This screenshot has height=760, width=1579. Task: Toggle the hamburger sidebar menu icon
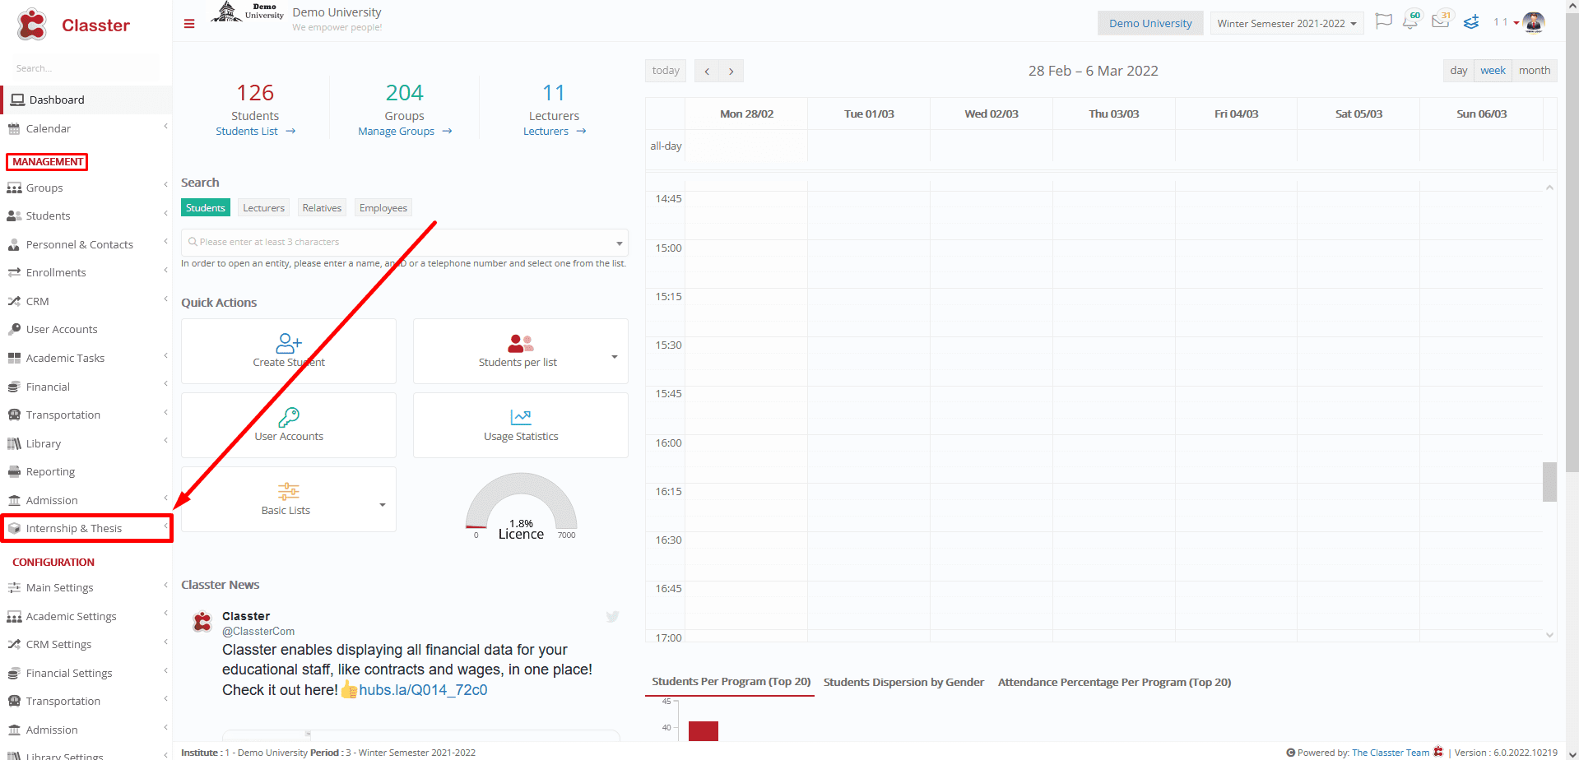(189, 24)
